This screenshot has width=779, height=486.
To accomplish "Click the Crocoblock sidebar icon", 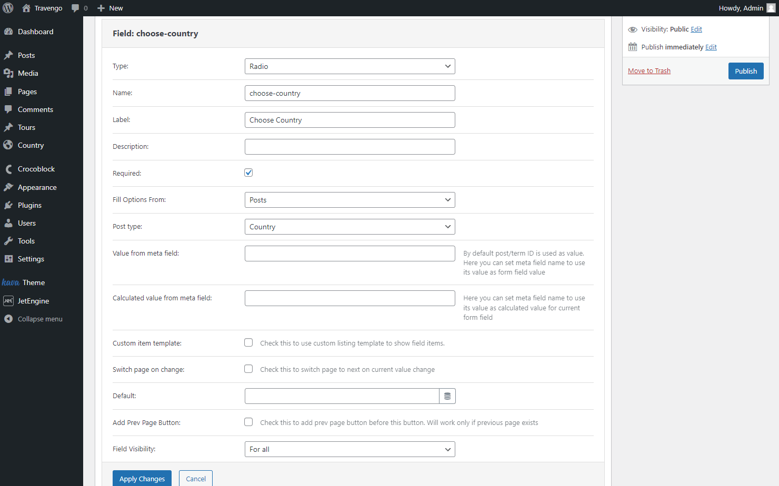I will point(8,169).
